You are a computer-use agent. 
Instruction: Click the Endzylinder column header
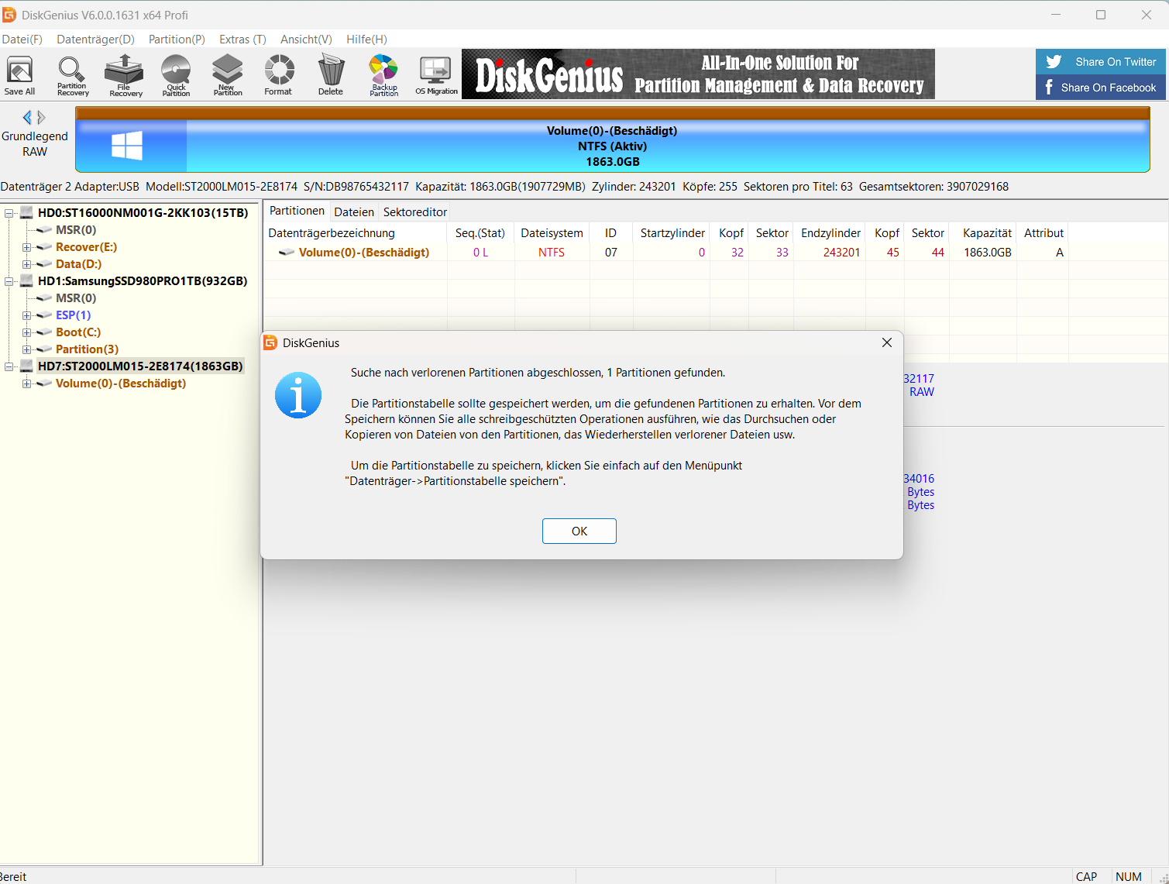tap(830, 233)
